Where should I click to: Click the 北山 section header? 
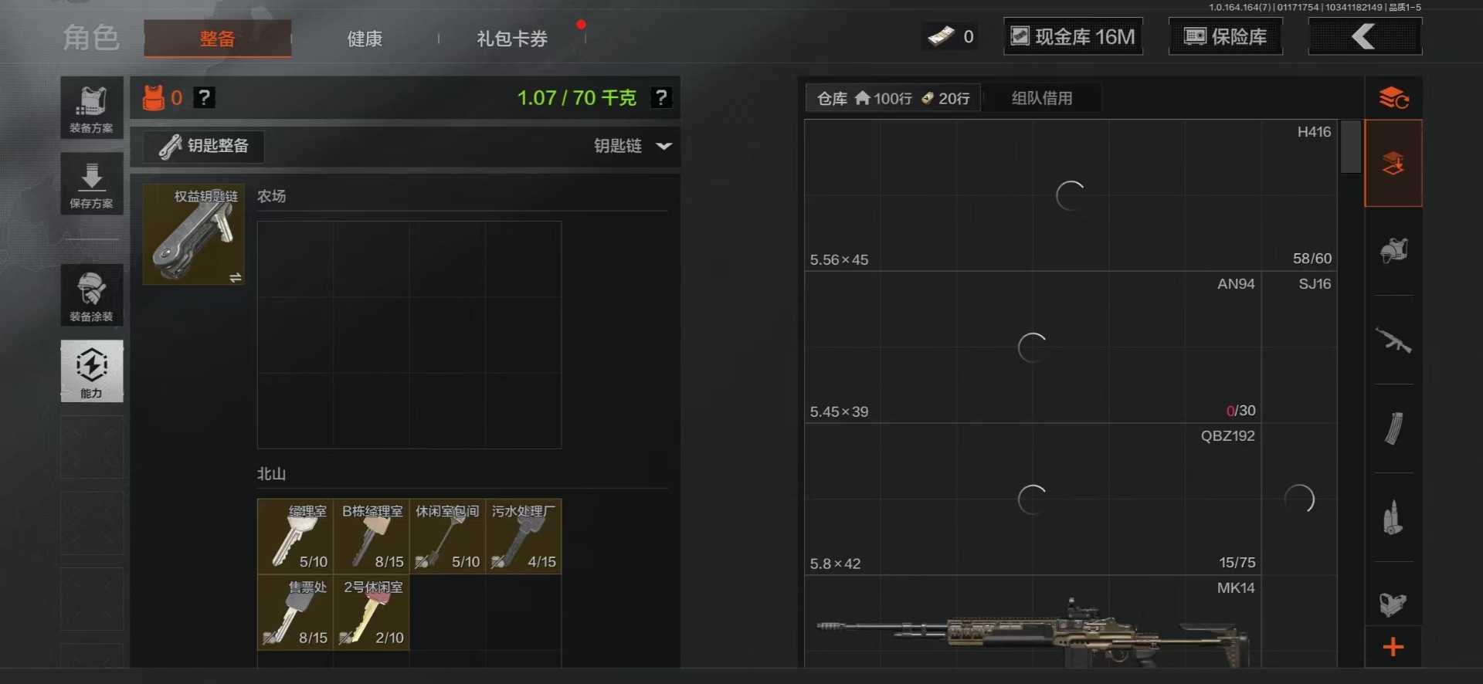pyautogui.click(x=271, y=473)
